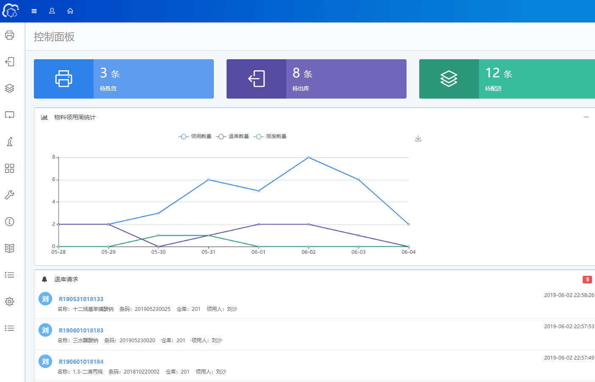The image size is (595, 382).
Task: Click the bell icon beside 退库请求
Action: pyautogui.click(x=44, y=279)
